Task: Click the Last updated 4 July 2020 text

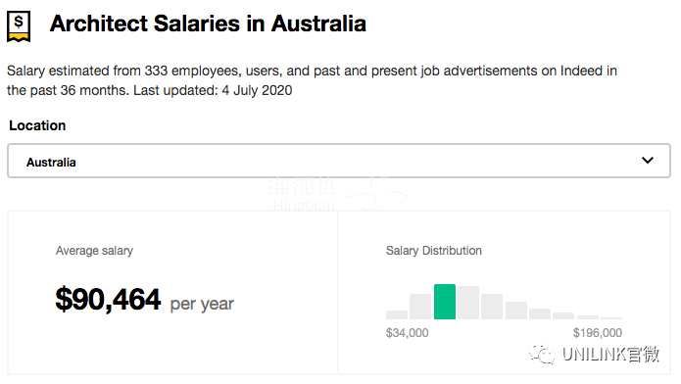Action: [213, 90]
